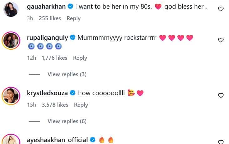Open ayeshaakhan_official username link
The width and height of the screenshot is (229, 144).
(x=58, y=140)
